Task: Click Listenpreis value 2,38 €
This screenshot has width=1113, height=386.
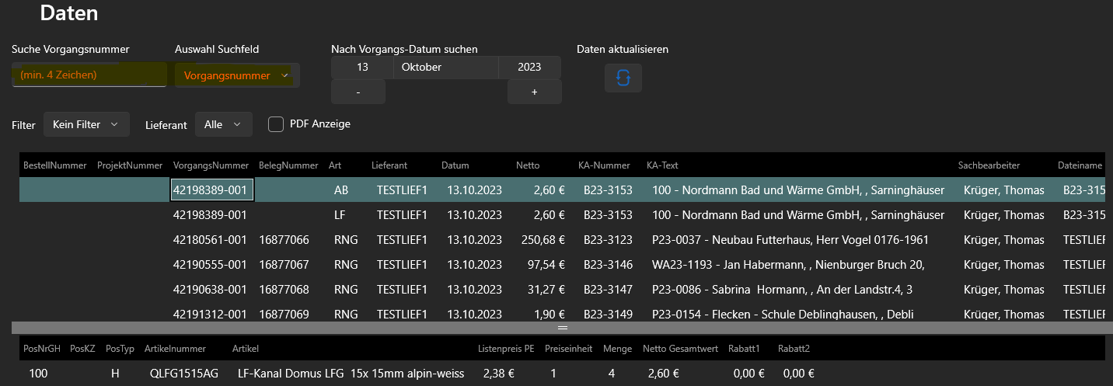Action: click(x=499, y=374)
